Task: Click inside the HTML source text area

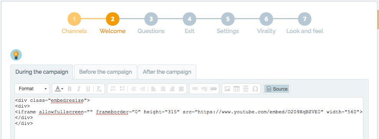Action: 189,118
